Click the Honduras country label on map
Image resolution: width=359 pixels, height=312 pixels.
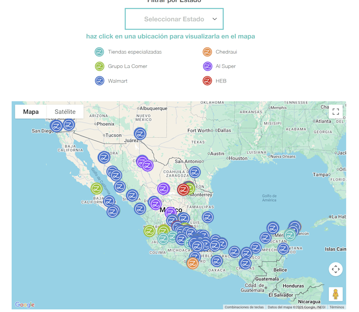(293, 286)
